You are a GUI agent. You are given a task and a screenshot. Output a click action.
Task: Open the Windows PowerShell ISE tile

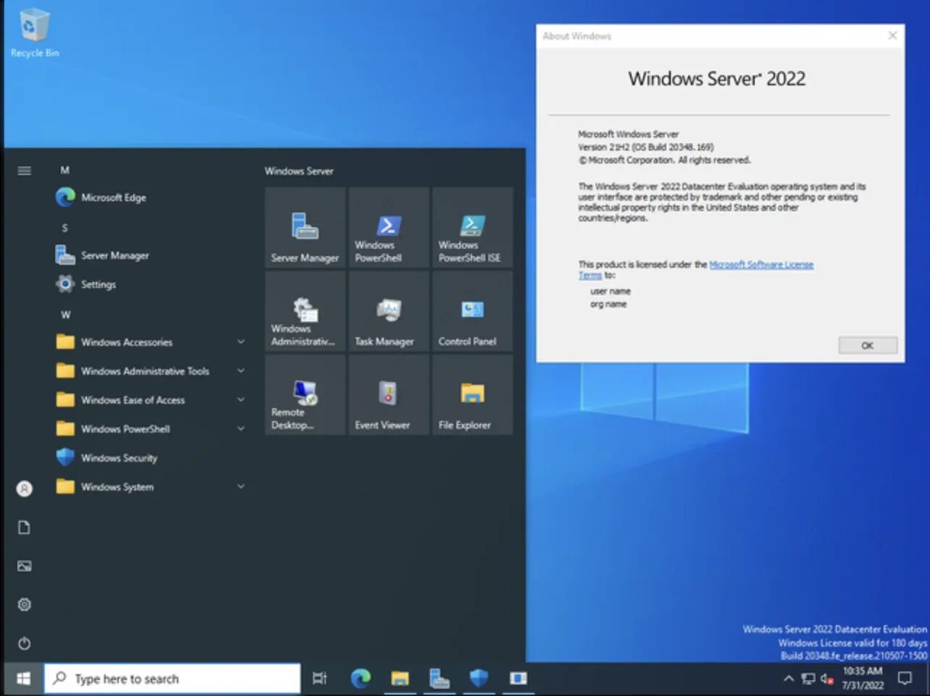click(472, 228)
